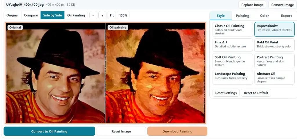Open the Style tab
Image resolution: width=297 pixels, height=140 pixels.
(x=221, y=16)
